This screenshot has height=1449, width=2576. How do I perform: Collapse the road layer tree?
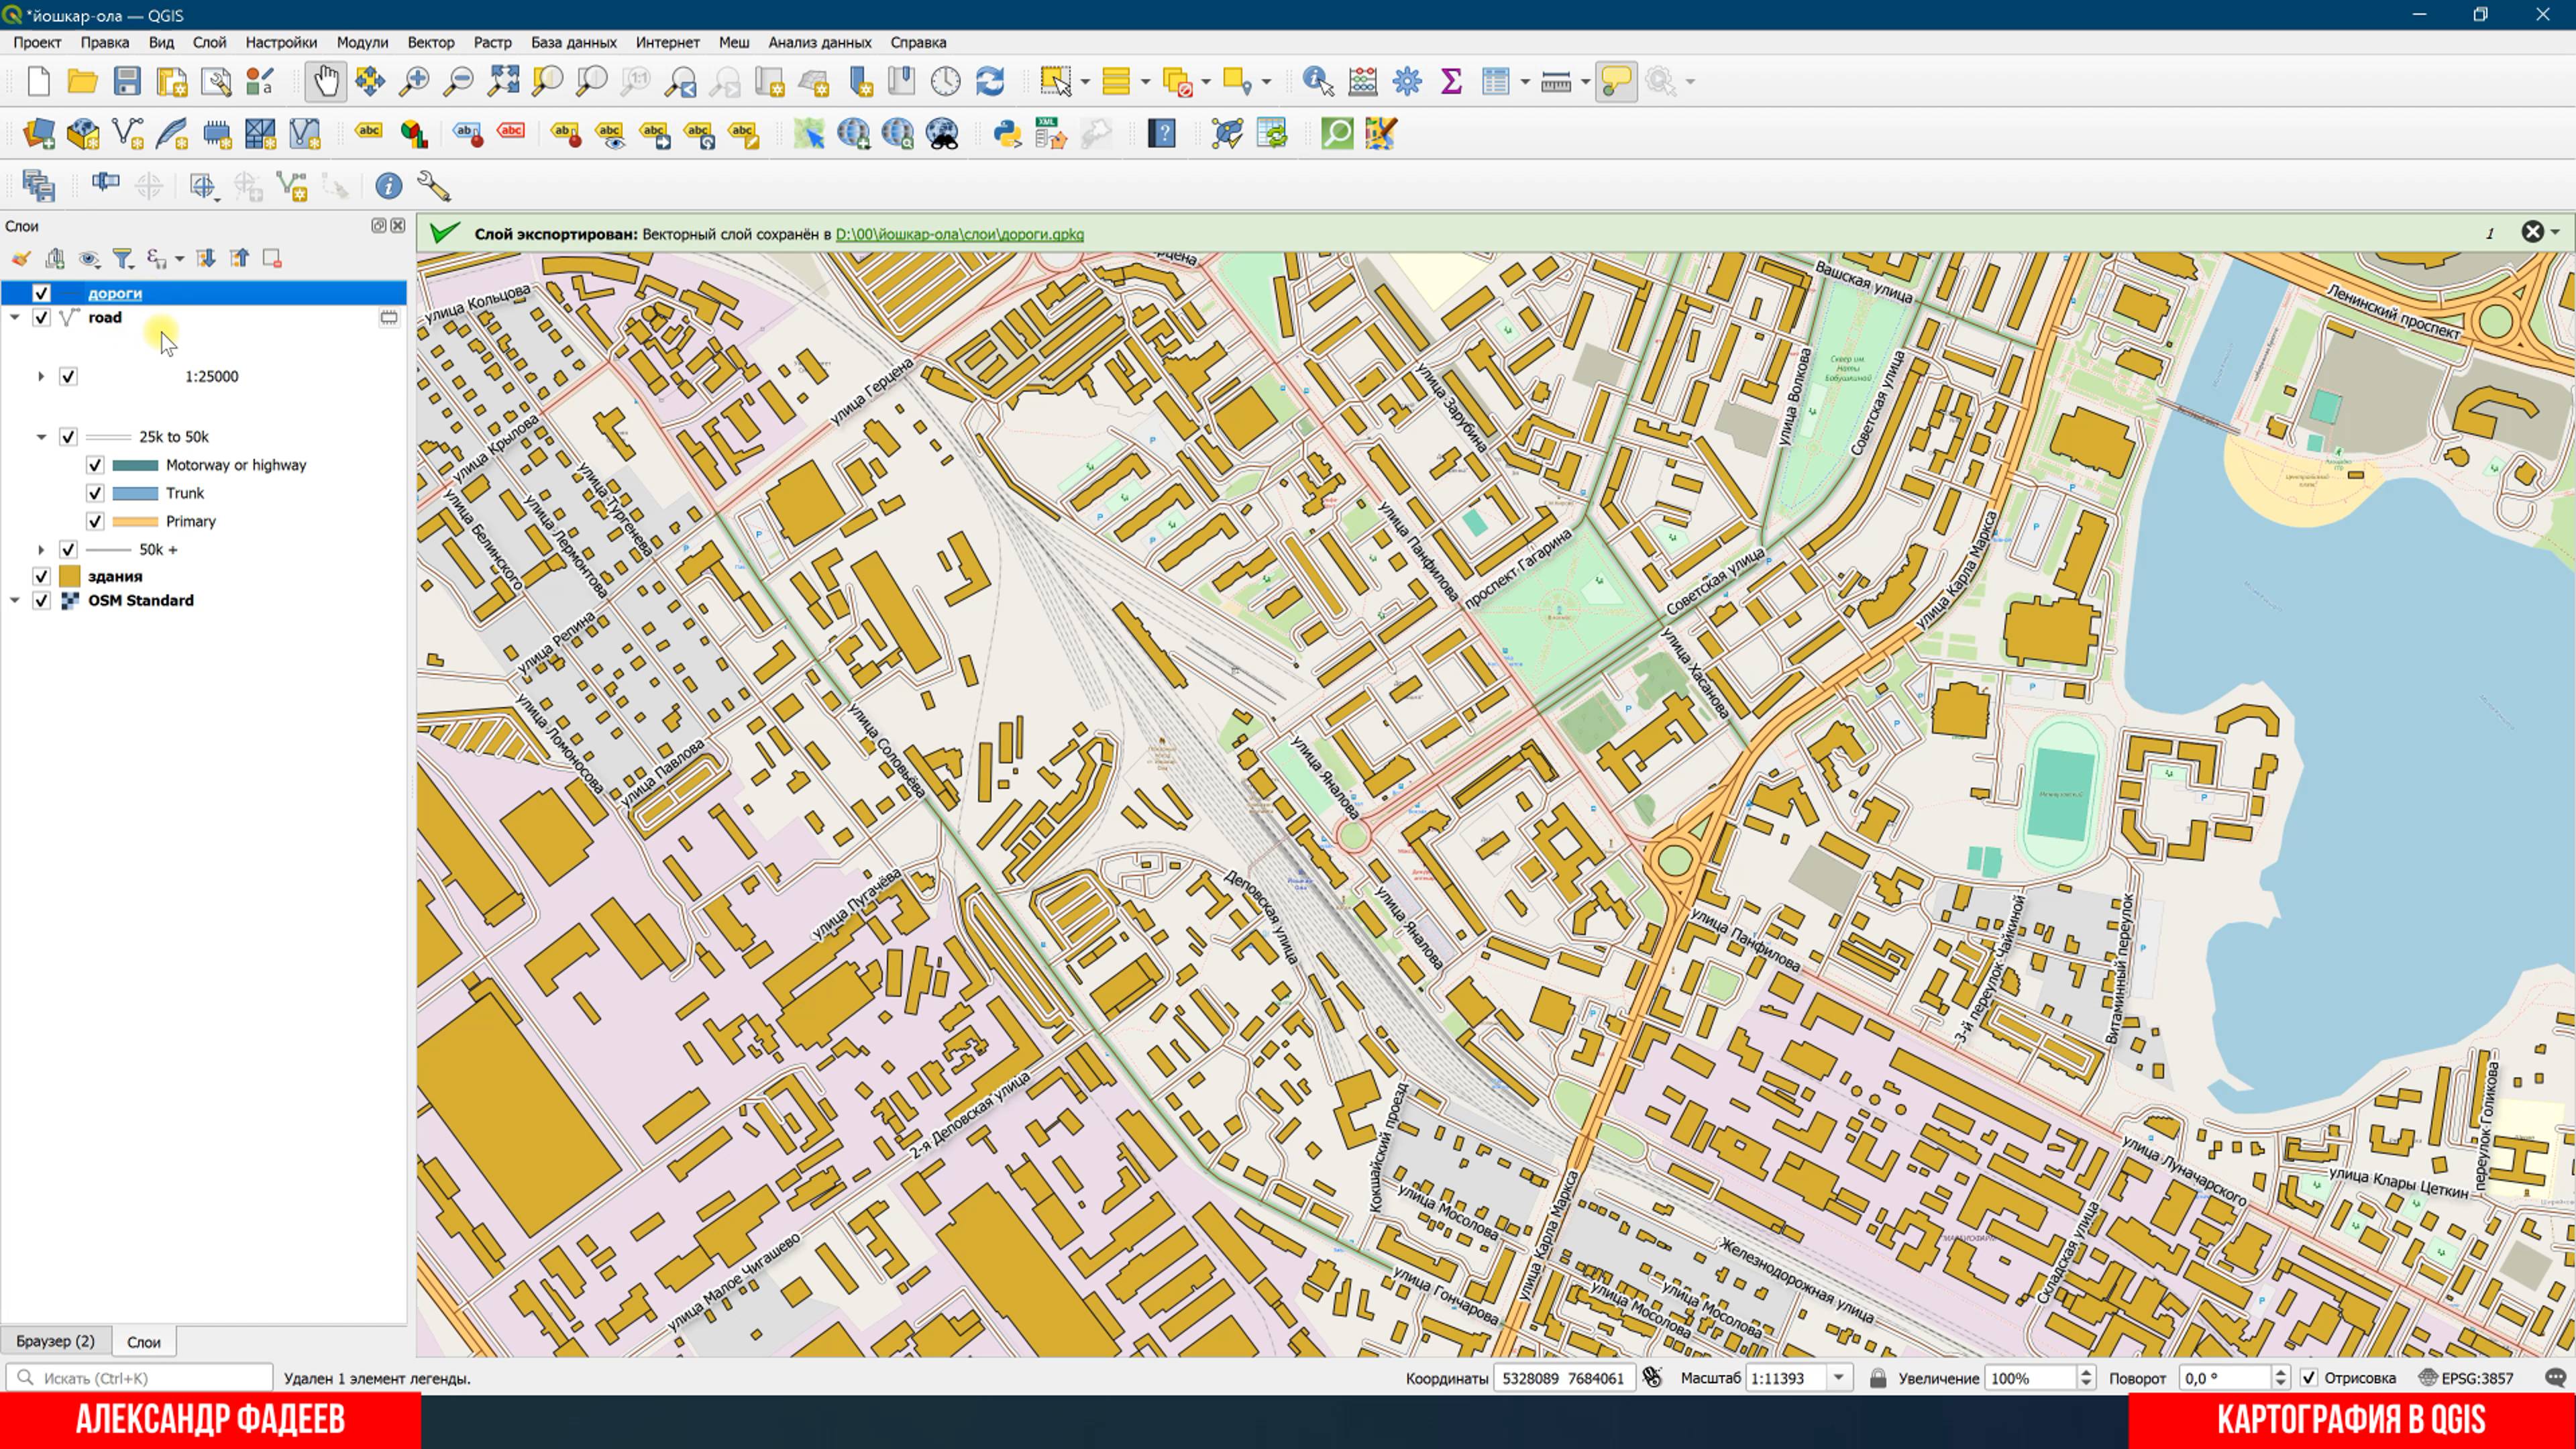14,317
